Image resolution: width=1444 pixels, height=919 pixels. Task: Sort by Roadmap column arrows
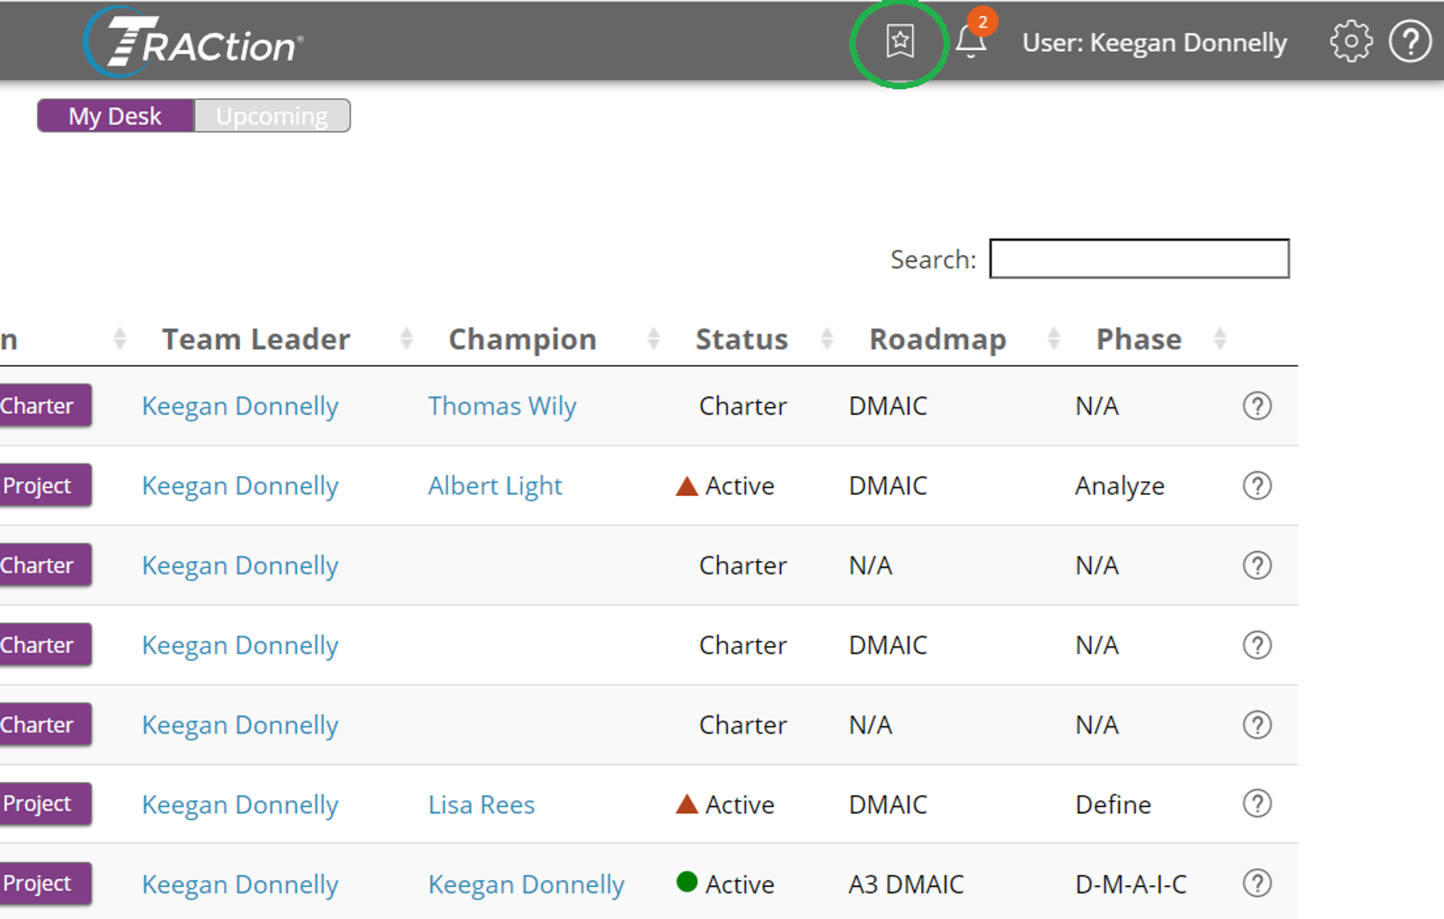tap(1053, 339)
